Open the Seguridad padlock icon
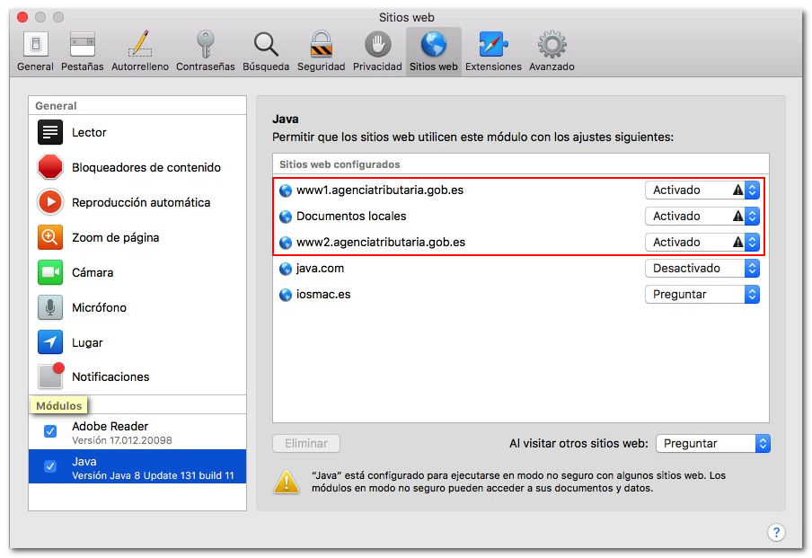 pyautogui.click(x=321, y=45)
